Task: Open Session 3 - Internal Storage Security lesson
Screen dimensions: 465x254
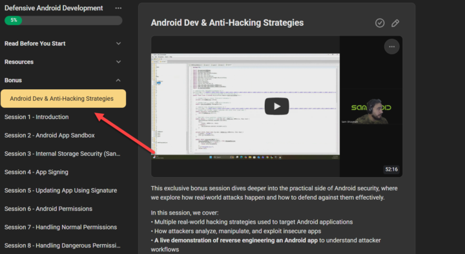Action: 62,154
